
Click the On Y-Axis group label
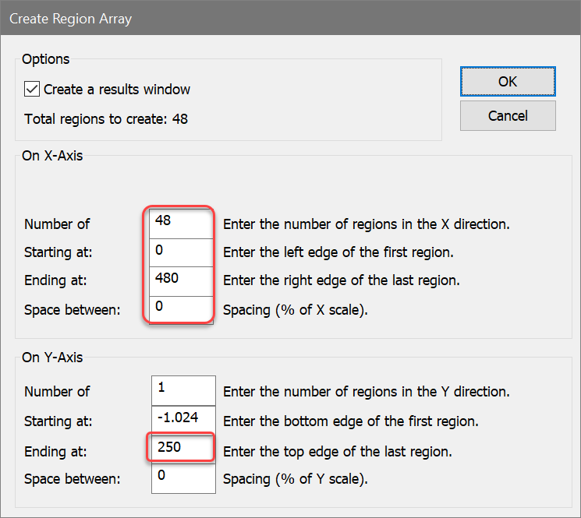52,358
